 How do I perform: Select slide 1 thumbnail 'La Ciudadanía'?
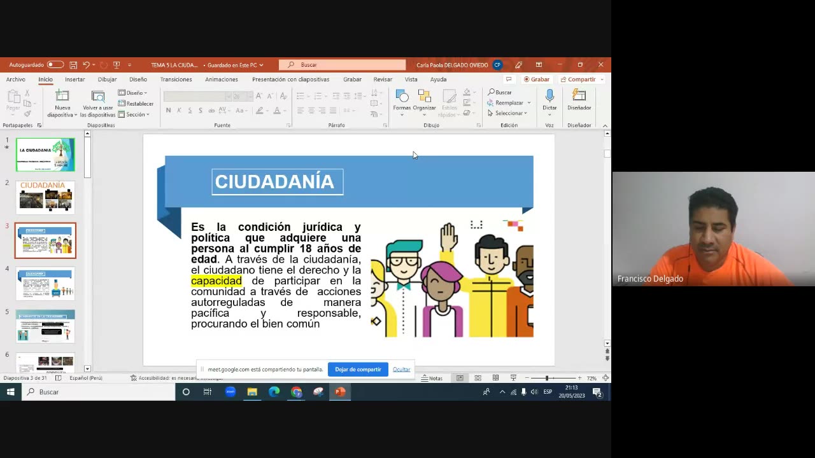(x=45, y=155)
